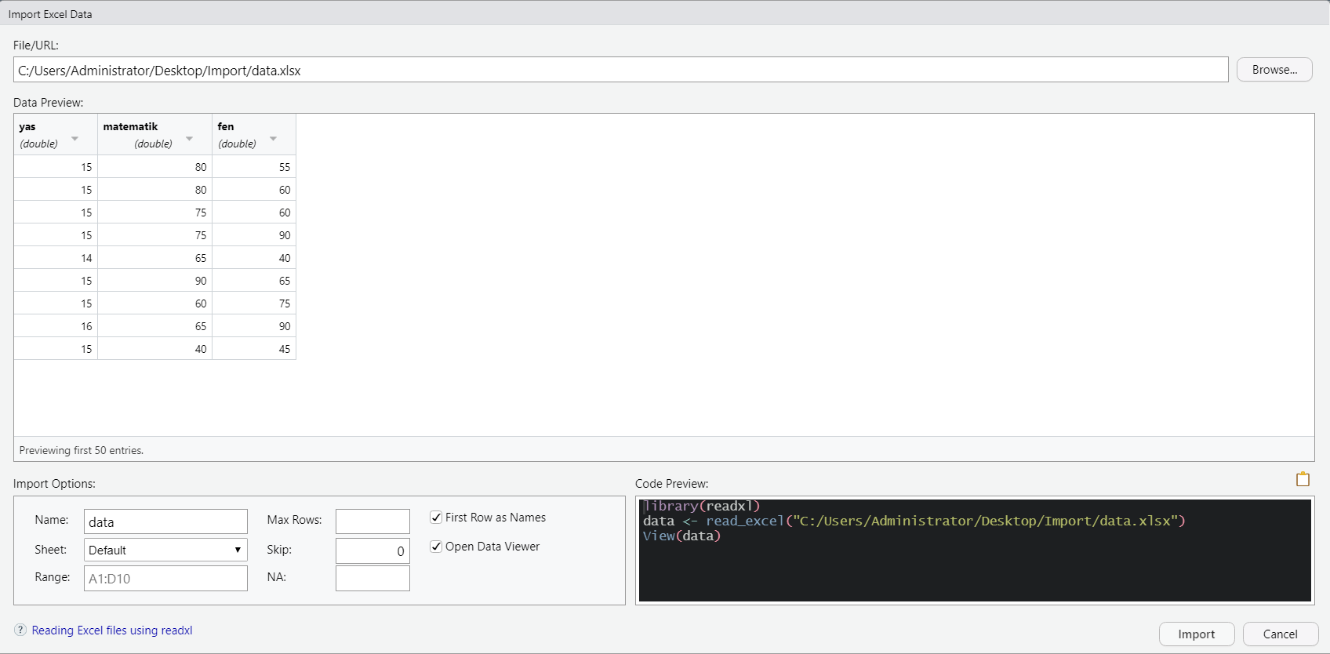1330x654 pixels.
Task: Click fen cell with value 55
Action: click(254, 167)
